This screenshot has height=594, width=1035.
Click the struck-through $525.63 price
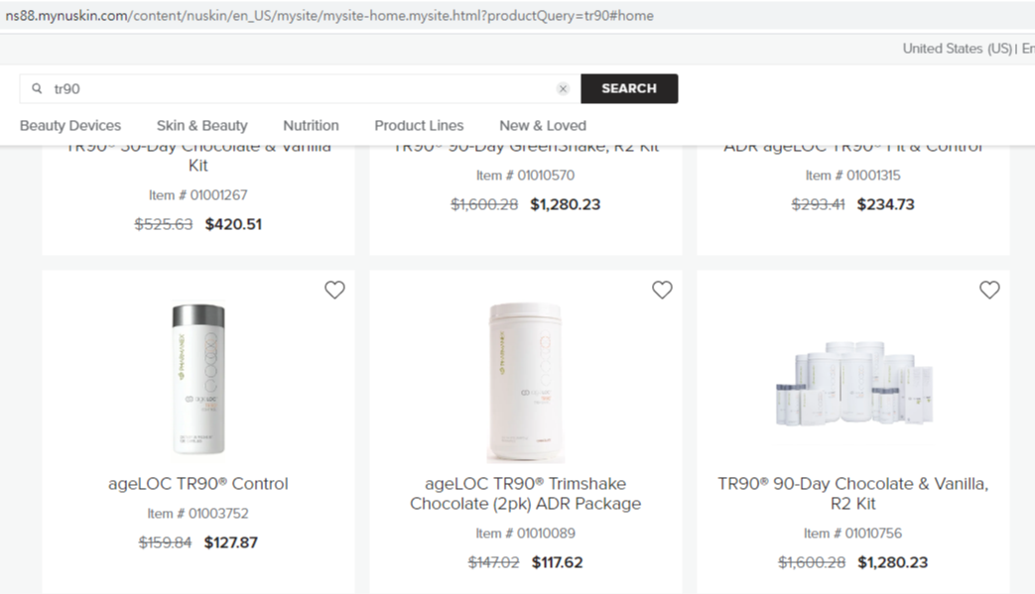point(164,224)
